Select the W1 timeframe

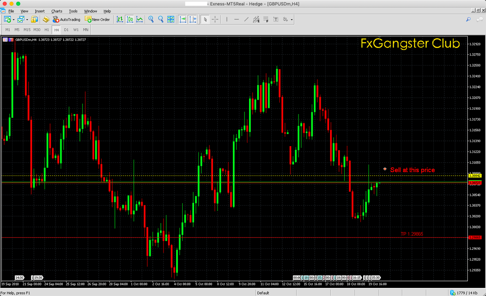(x=76, y=30)
